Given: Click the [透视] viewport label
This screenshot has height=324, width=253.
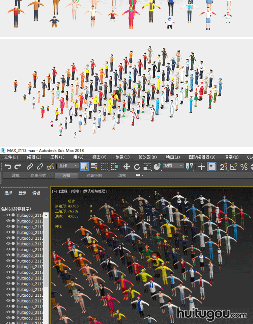Looking at the screenshot, I should coord(64,191).
